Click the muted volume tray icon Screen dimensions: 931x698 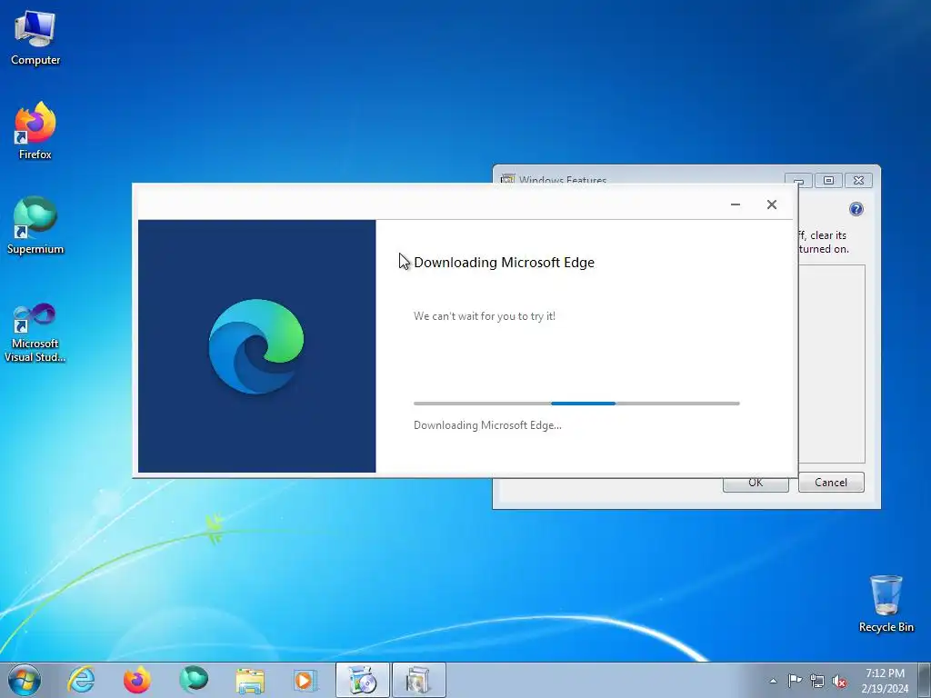click(839, 681)
